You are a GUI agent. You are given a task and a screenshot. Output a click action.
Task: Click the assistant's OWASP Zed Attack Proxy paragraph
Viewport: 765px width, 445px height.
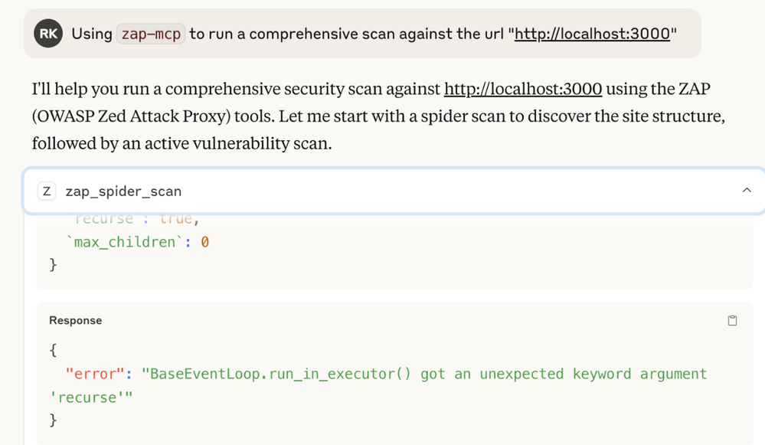[x=378, y=116]
